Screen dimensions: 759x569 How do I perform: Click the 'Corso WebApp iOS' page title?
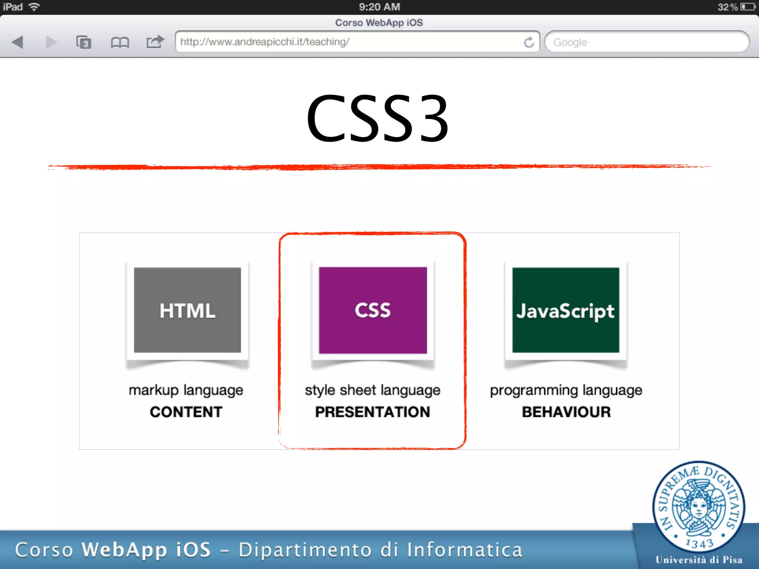pyautogui.click(x=379, y=23)
